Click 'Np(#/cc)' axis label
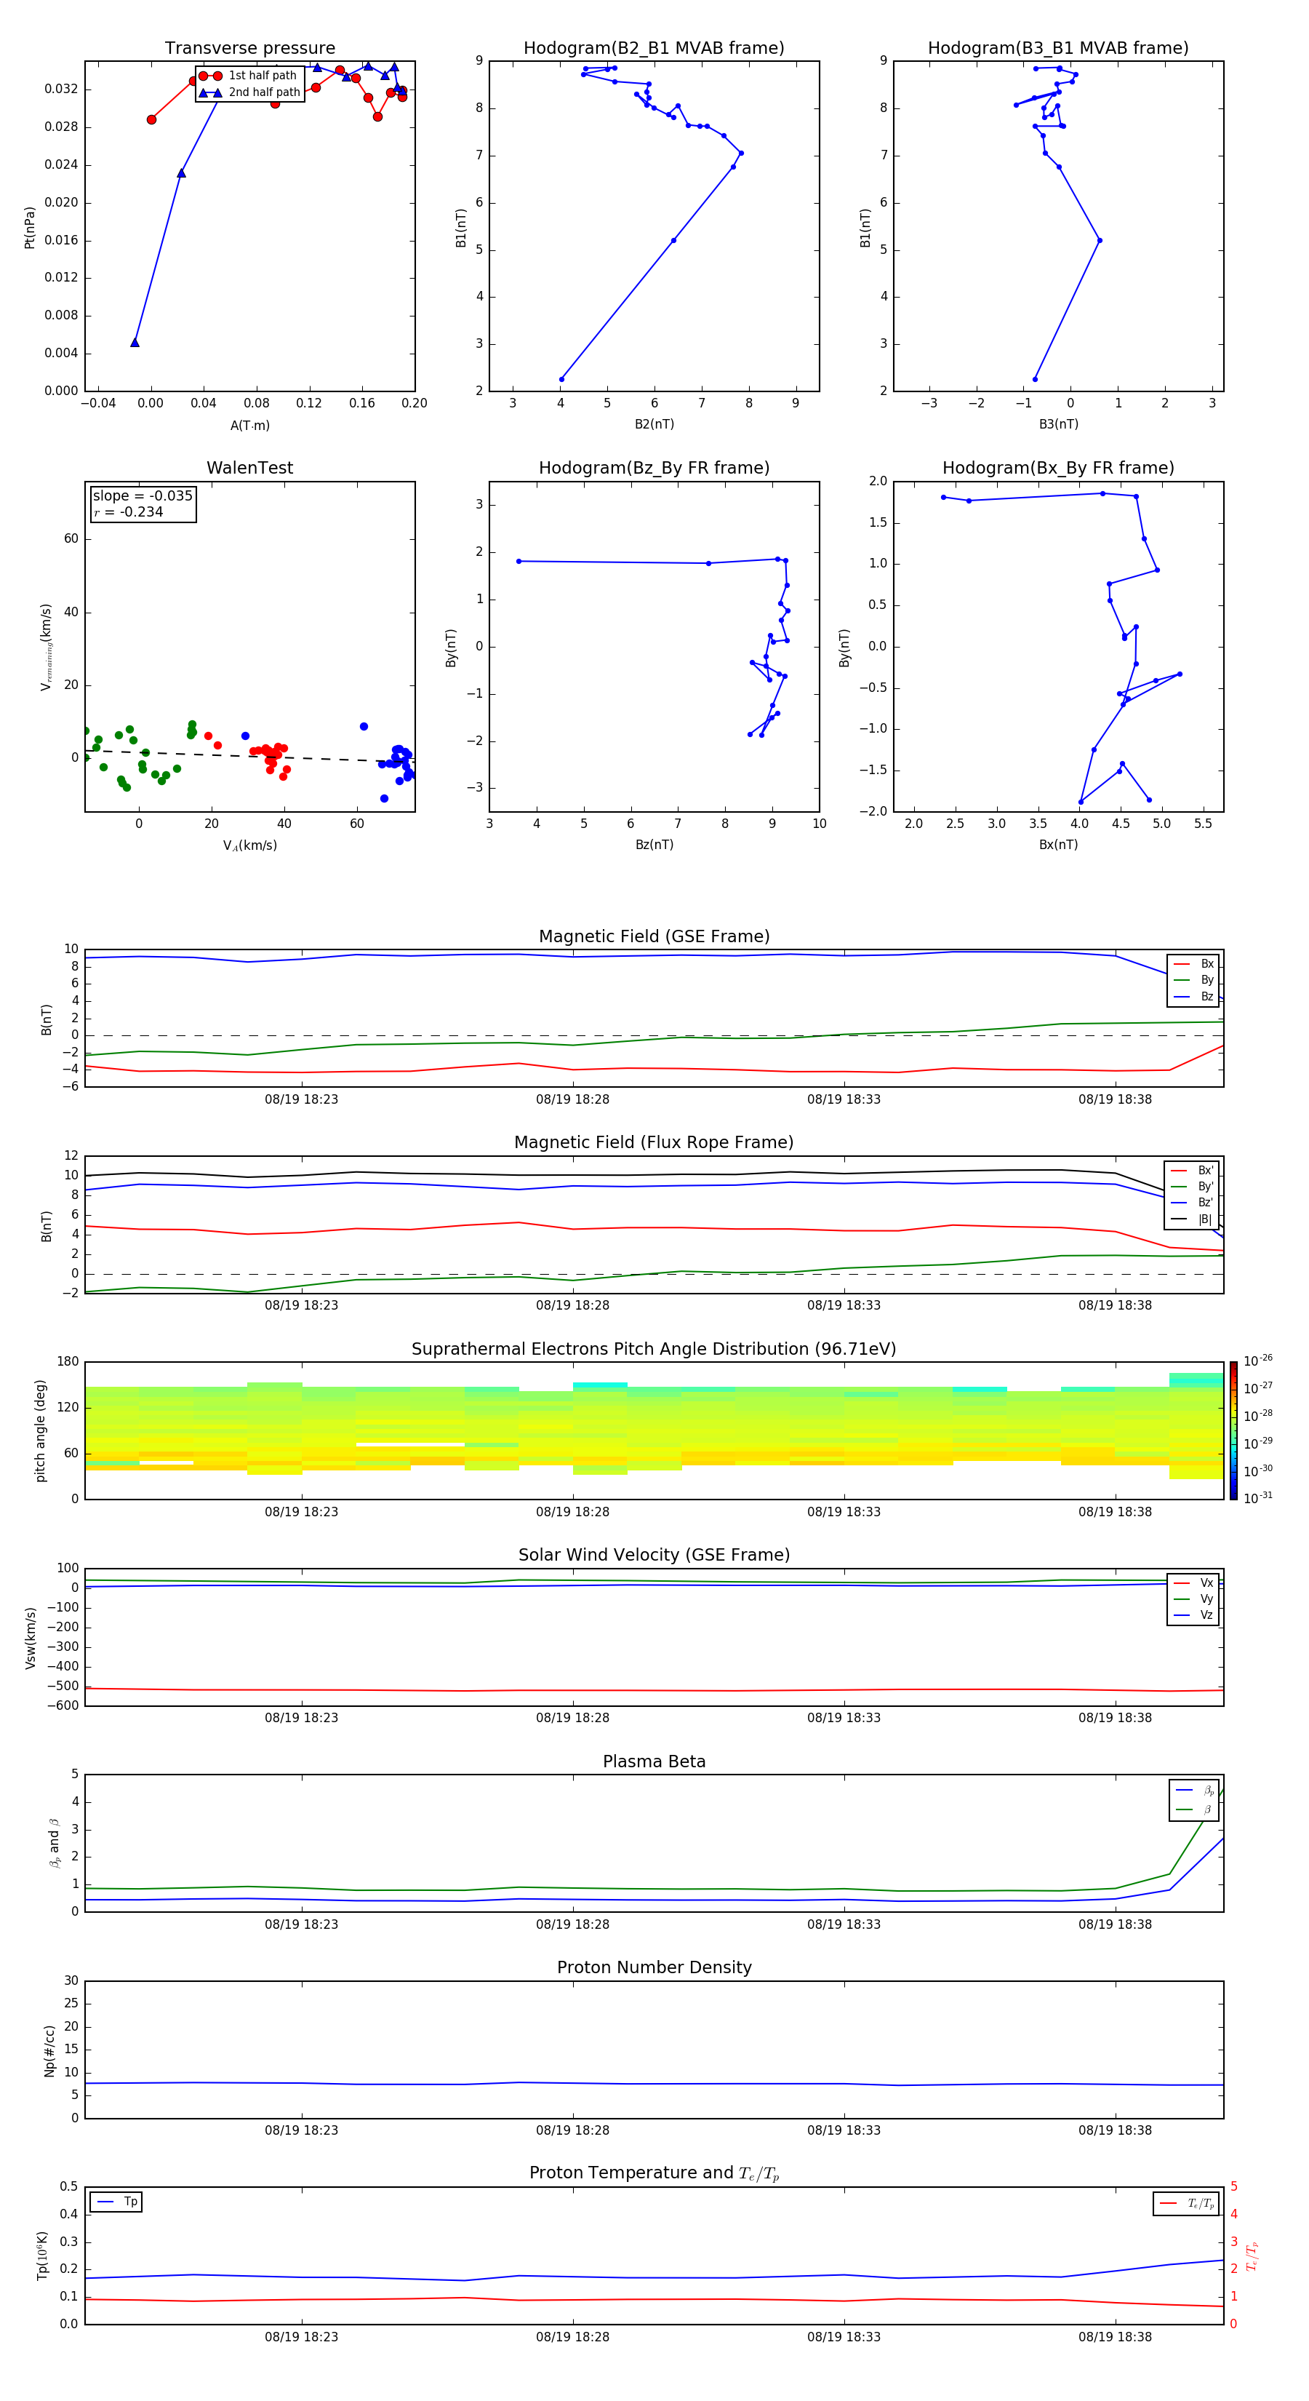The height and width of the screenshot is (2401, 1309). pyautogui.click(x=49, y=2050)
